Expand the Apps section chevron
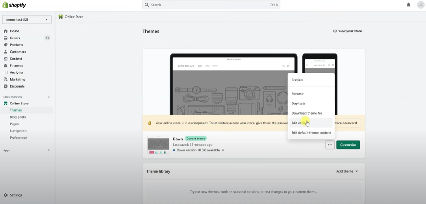 (x=49, y=150)
